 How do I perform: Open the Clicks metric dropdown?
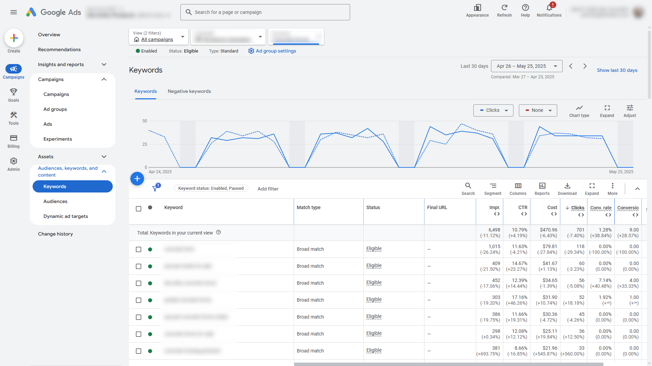point(493,110)
